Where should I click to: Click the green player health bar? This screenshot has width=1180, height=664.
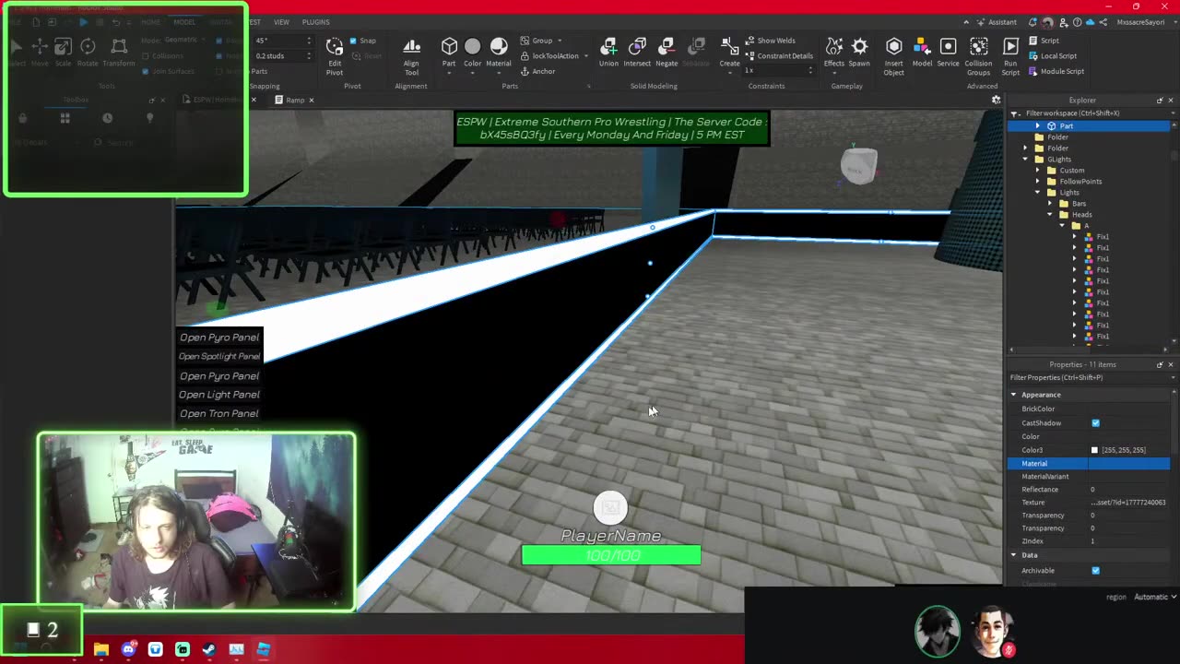(611, 555)
